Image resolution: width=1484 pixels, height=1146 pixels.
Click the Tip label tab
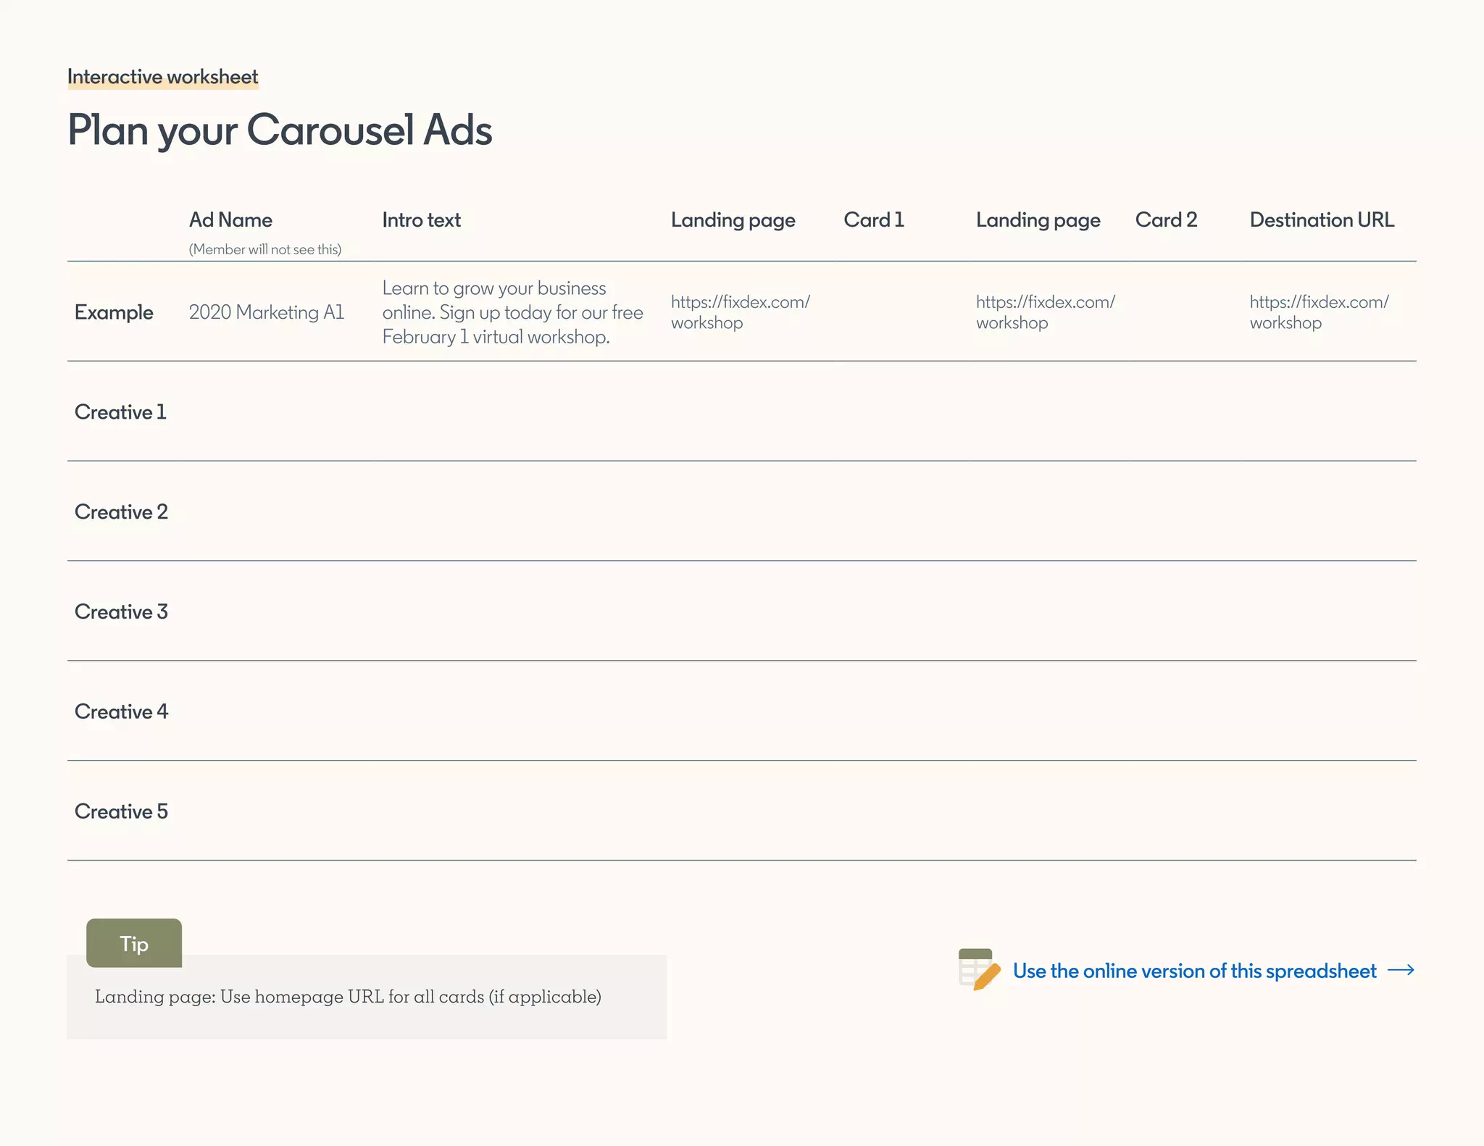[x=134, y=943]
